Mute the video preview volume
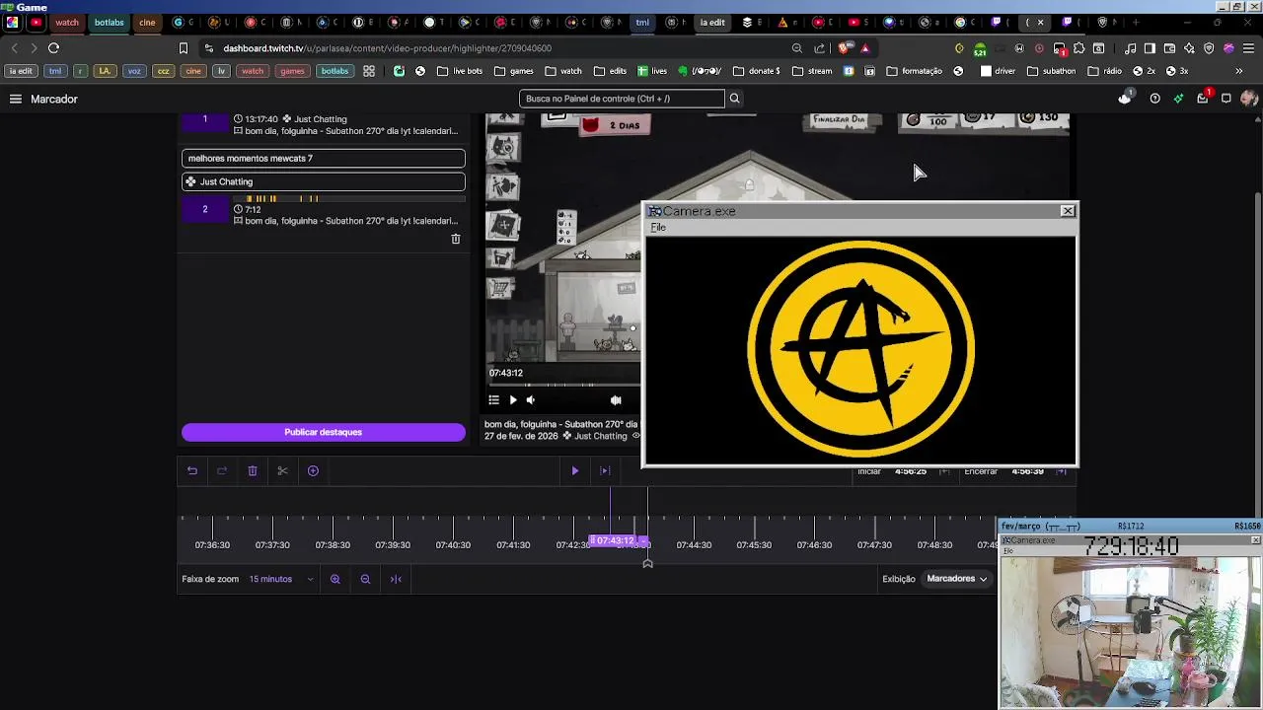Screen dimensions: 1263x710 531,400
